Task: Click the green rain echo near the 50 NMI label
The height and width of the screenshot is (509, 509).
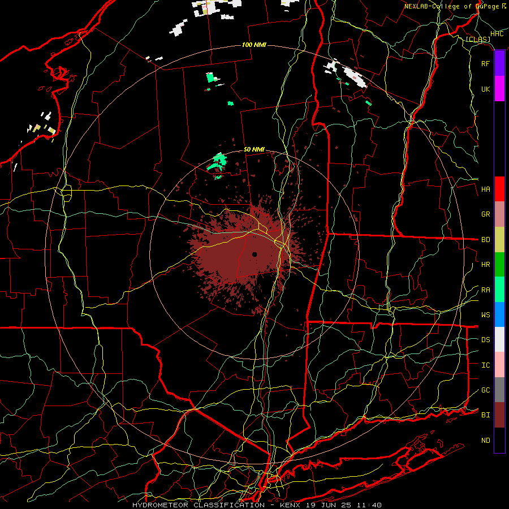Action: [218, 162]
